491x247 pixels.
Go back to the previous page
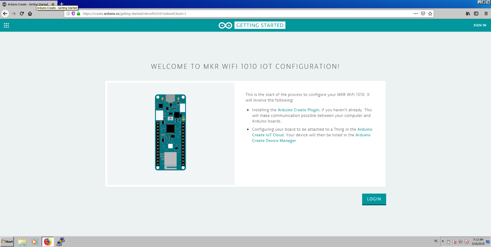pos(5,14)
